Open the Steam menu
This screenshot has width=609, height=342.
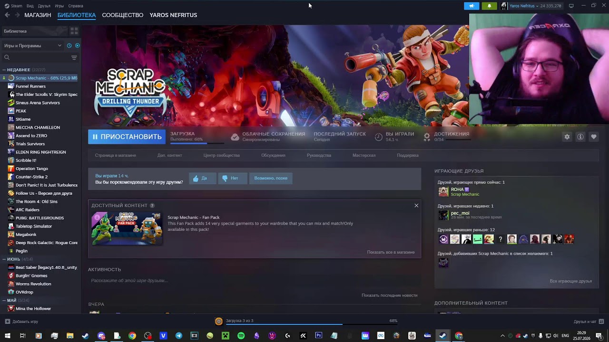(13, 6)
